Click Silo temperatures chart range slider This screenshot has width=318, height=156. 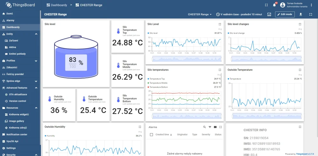click(x=187, y=116)
